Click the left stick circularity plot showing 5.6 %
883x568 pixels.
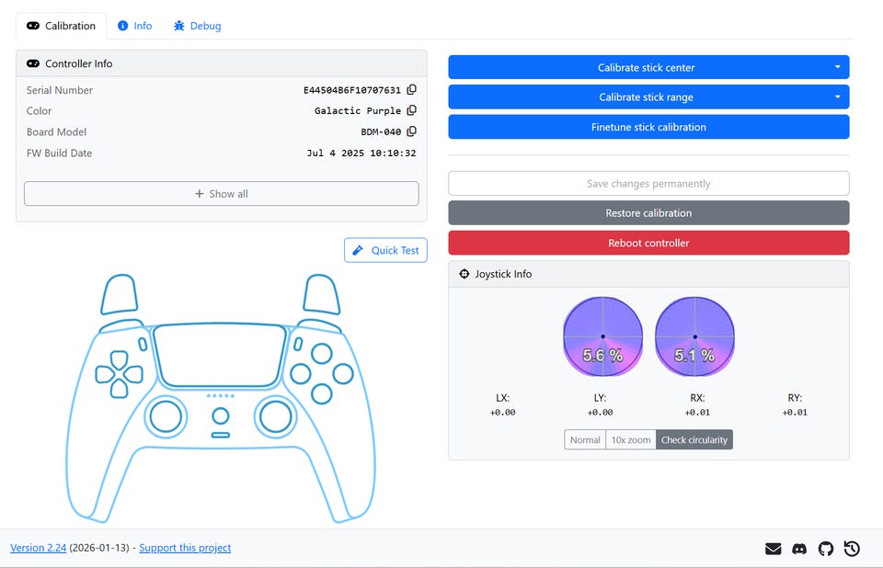603,336
